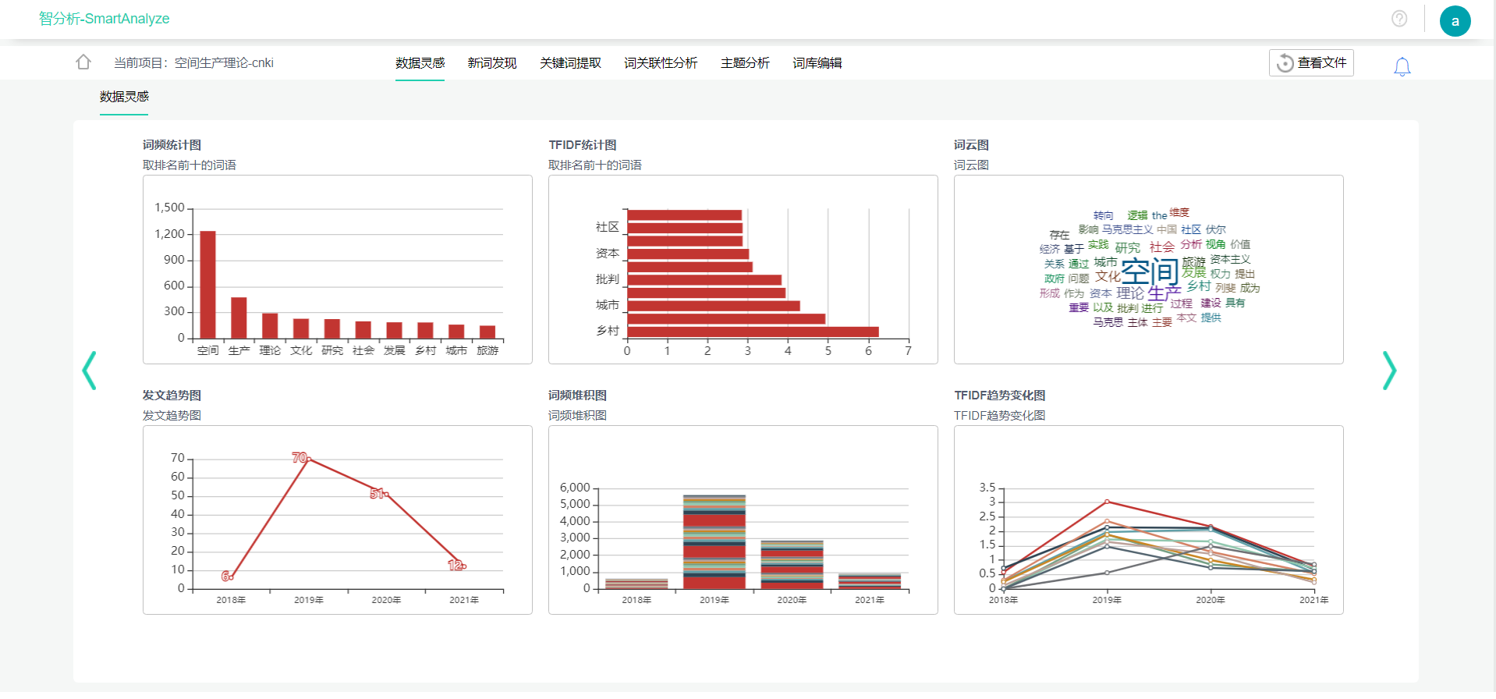The image size is (1496, 699).
Task: Open the TFIDF趋势变化图 line chart
Action: (1149, 520)
